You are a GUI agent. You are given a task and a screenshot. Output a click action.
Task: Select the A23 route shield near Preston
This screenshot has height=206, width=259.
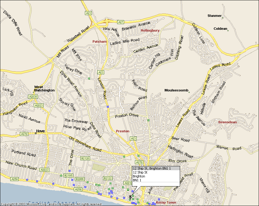133,138
